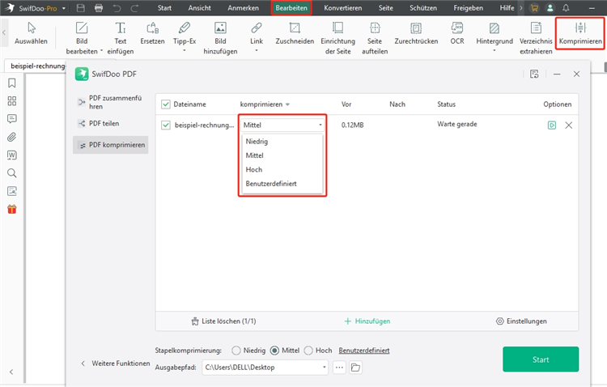Click Verzeichnis extrahieren
The image size is (607, 387).
coord(536,38)
